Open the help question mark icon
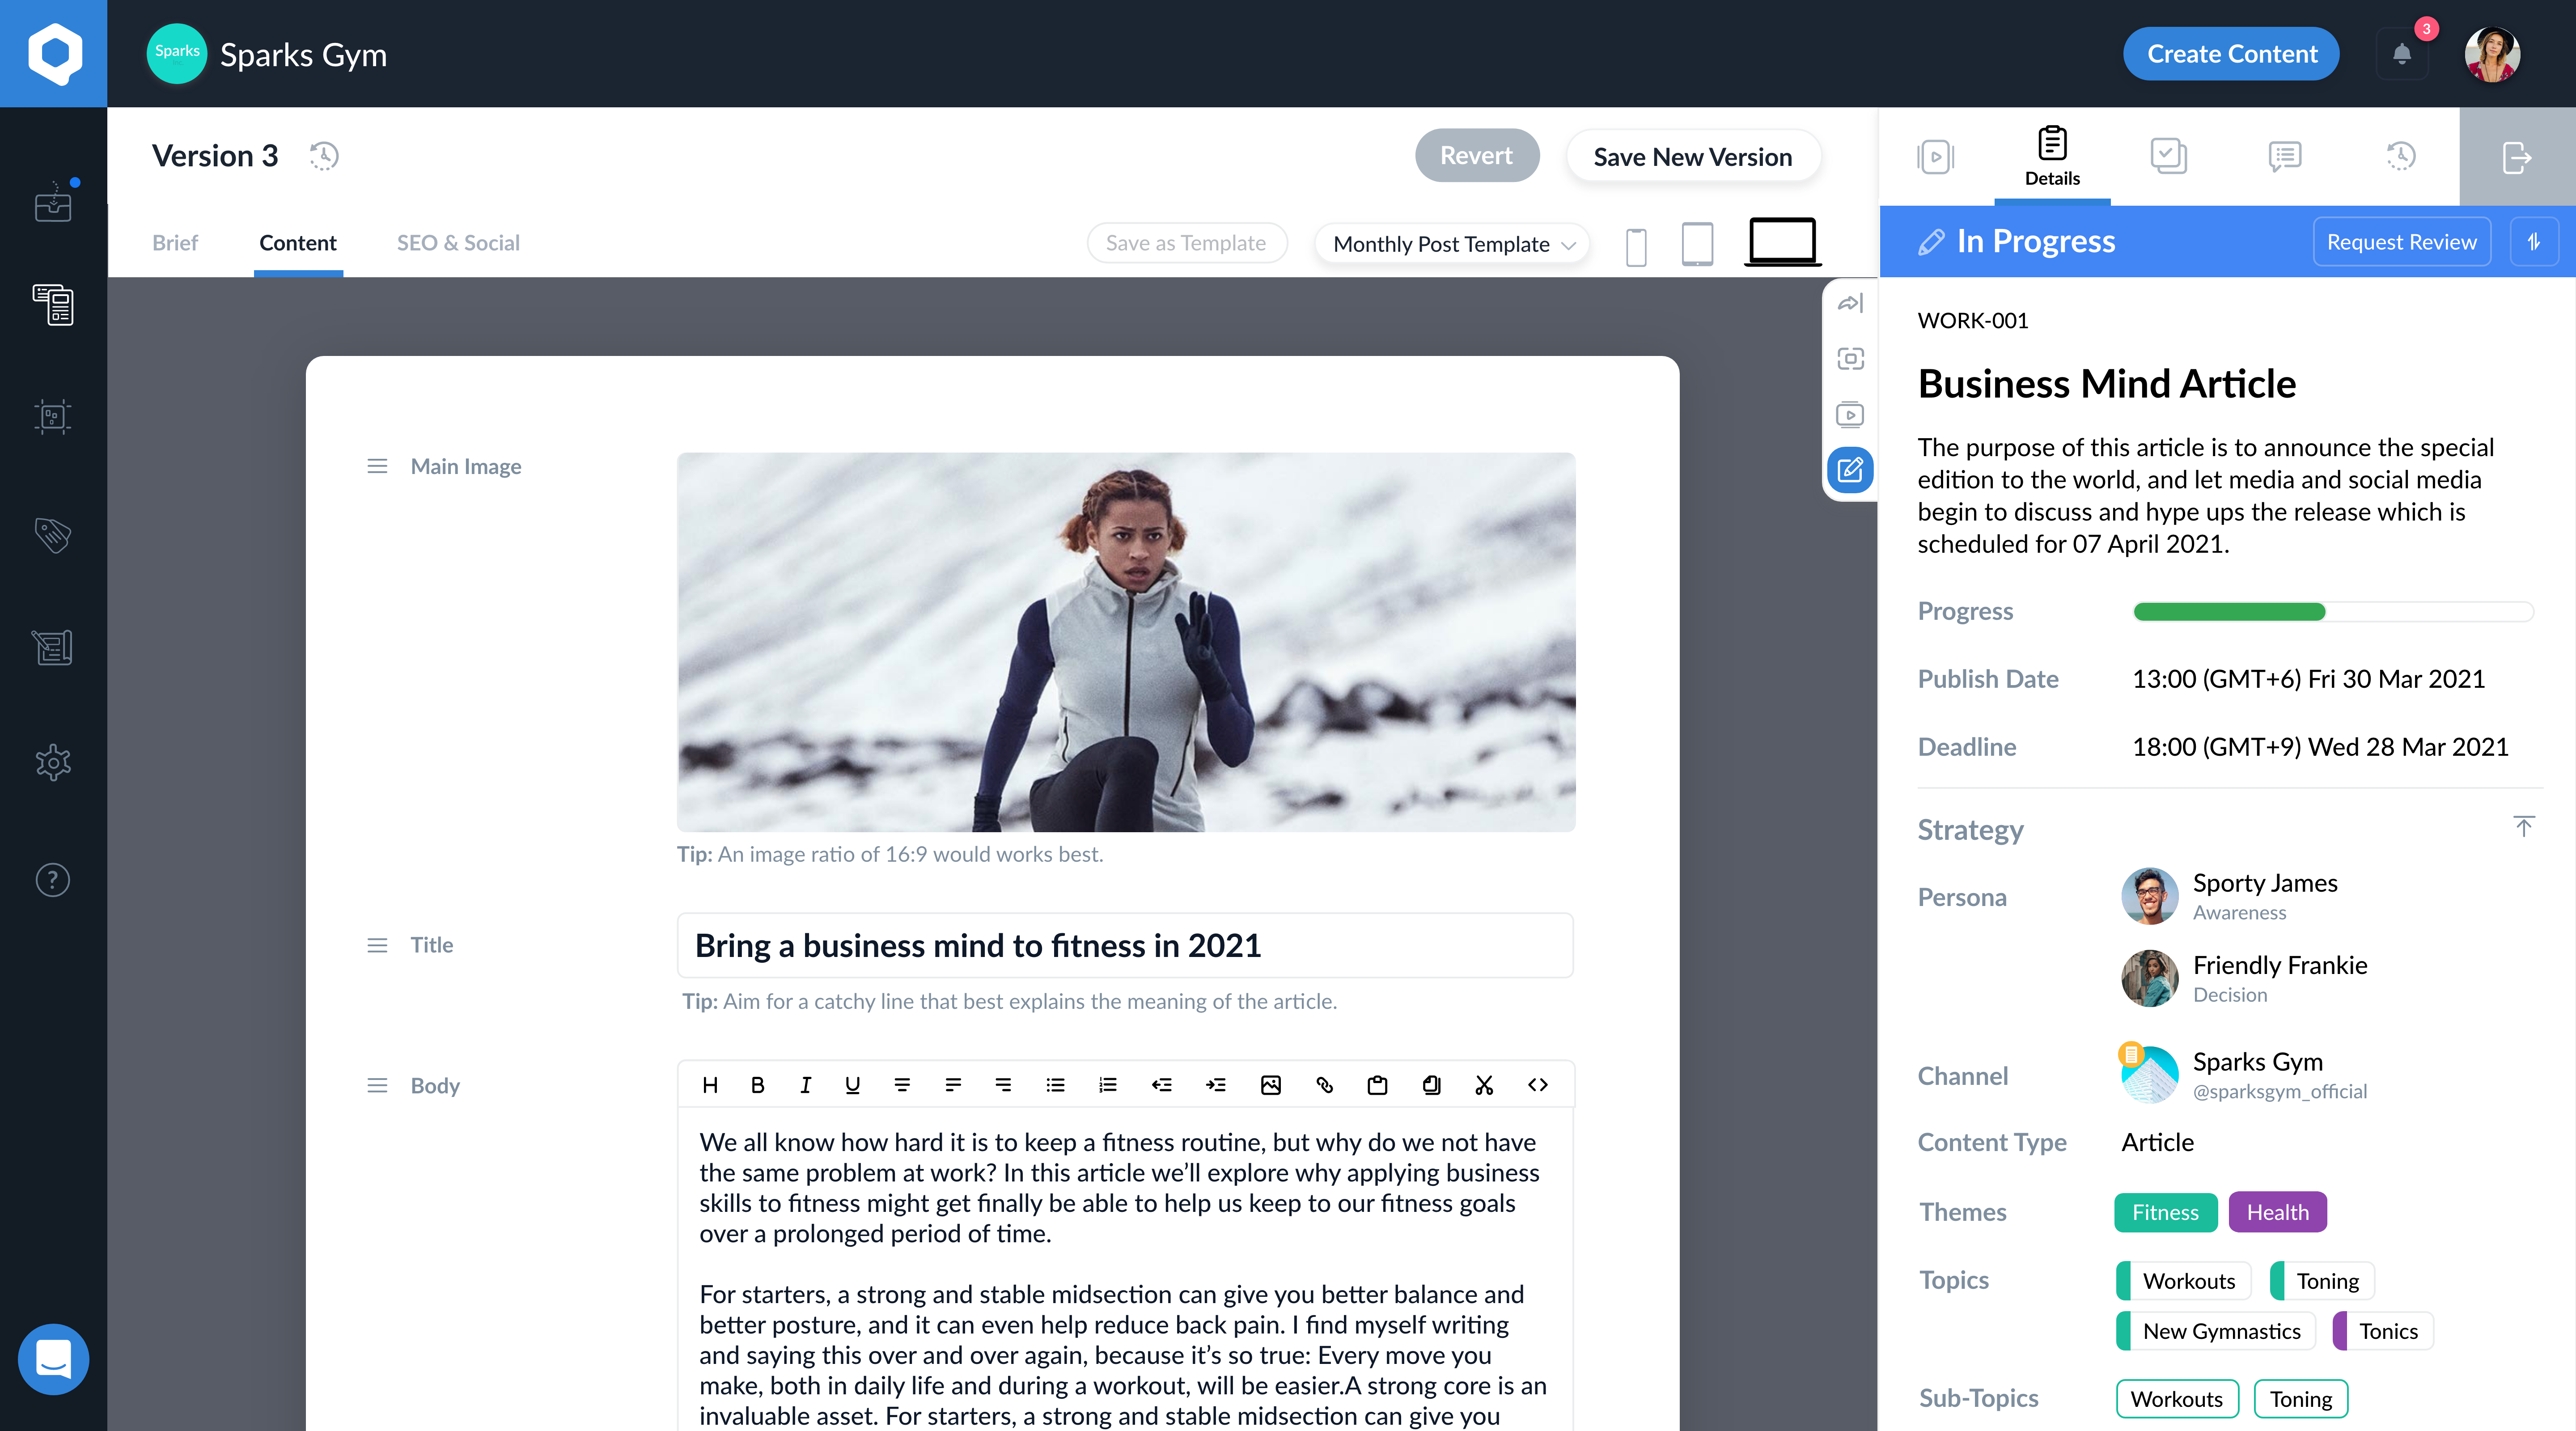2576x1431 pixels. pyautogui.click(x=53, y=880)
